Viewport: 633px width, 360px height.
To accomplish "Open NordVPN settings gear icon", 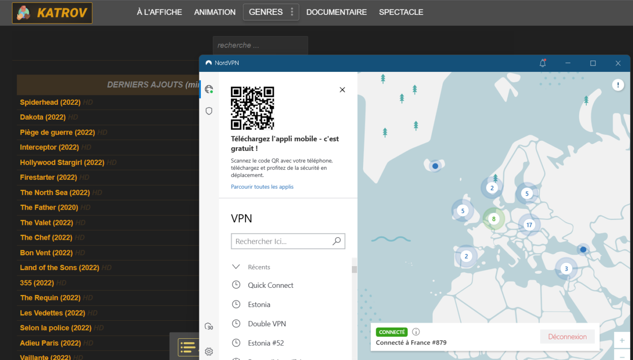I will (209, 351).
